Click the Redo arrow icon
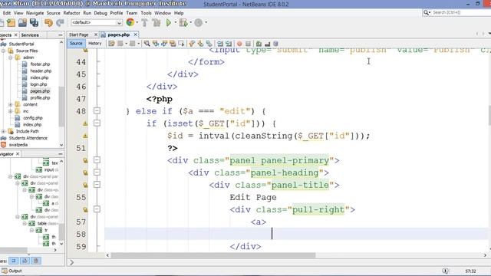 coord(60,22)
